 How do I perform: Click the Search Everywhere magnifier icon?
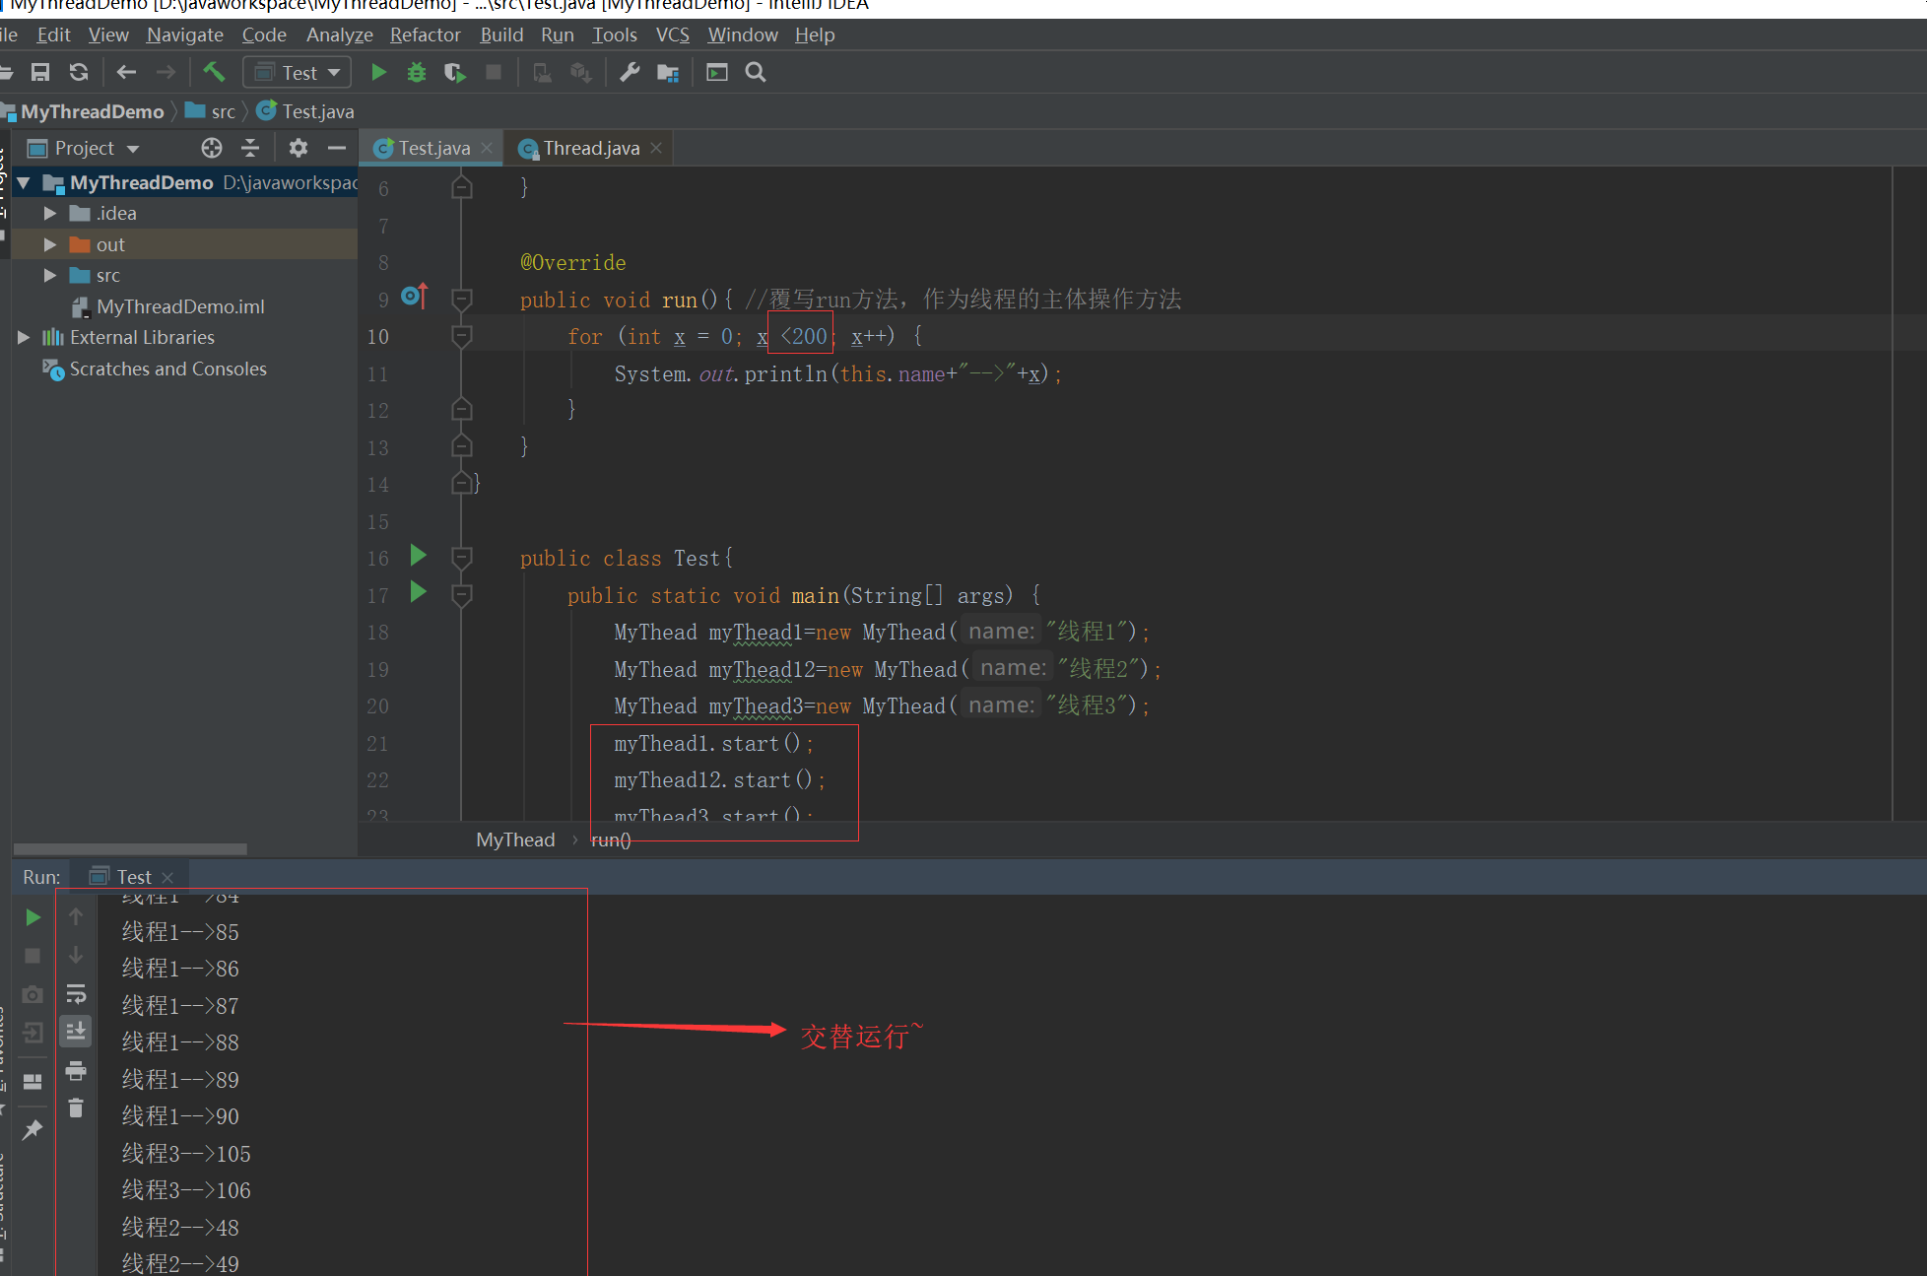coord(756,72)
